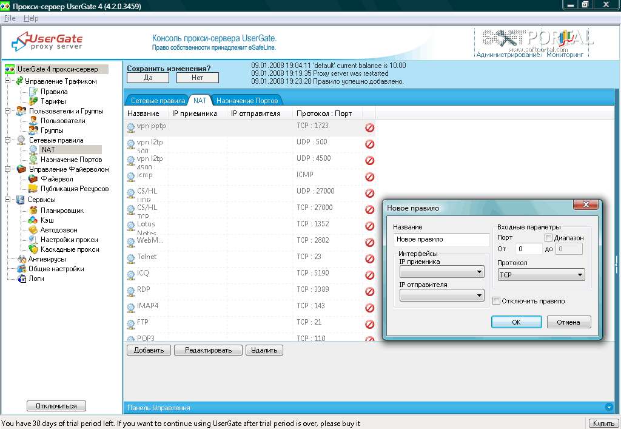Switch to the Сетевые правила tab

tap(158, 101)
